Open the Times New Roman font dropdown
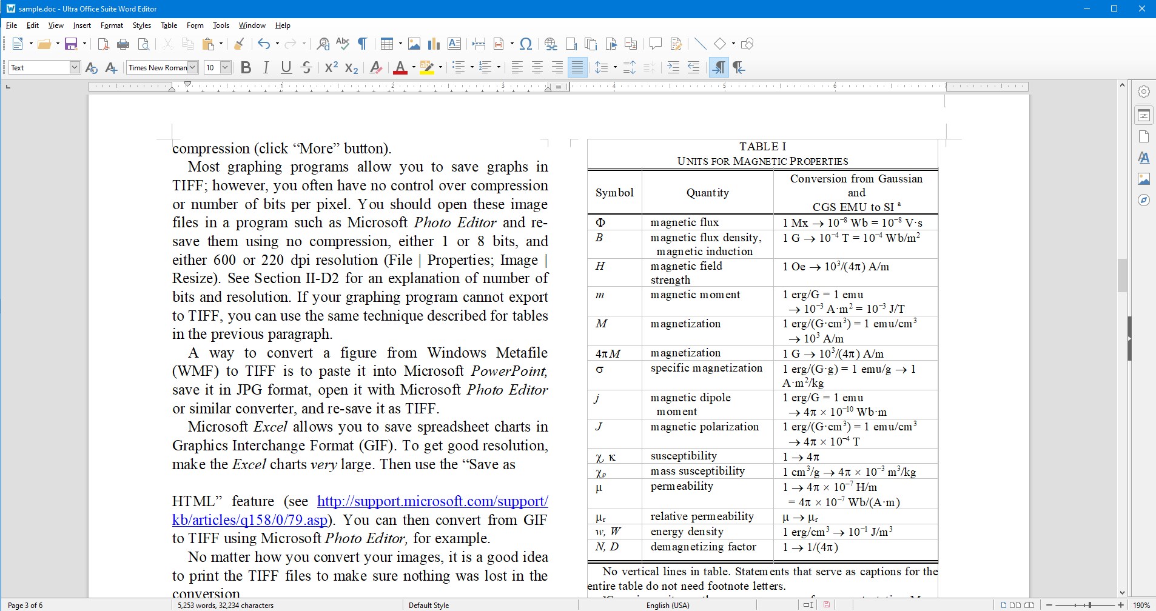Screen dimensions: 1156x611 (192, 67)
